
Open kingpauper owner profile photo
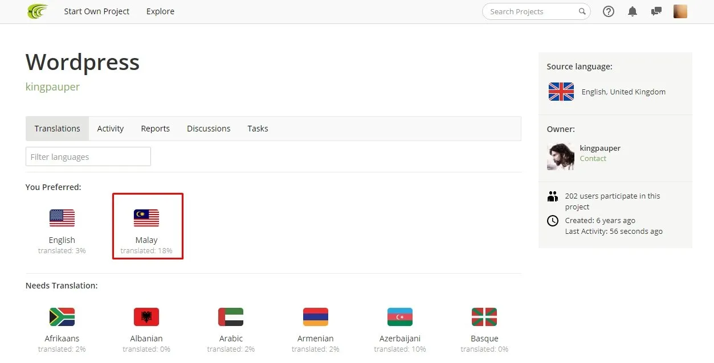pos(561,156)
